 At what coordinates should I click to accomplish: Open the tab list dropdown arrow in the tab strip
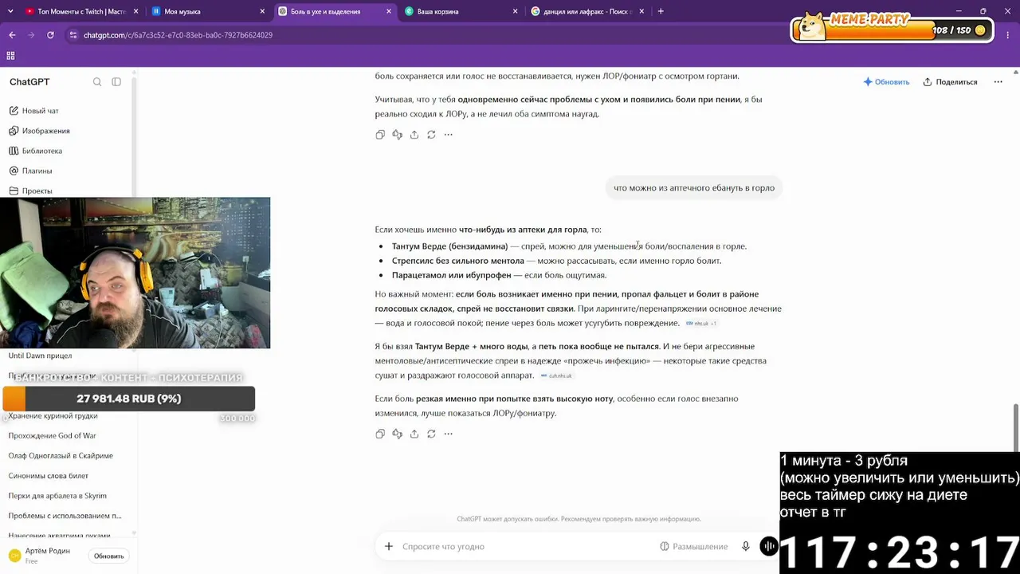click(10, 11)
